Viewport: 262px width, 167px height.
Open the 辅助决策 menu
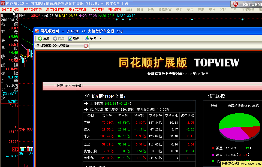[115, 10]
